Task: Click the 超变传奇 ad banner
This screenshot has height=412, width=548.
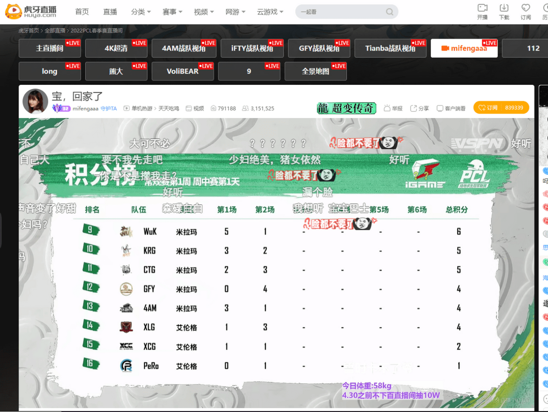Action: tap(347, 108)
